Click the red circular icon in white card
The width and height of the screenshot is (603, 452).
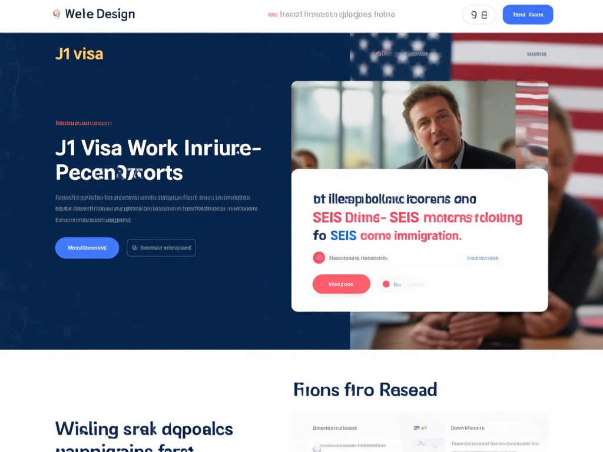tap(319, 258)
